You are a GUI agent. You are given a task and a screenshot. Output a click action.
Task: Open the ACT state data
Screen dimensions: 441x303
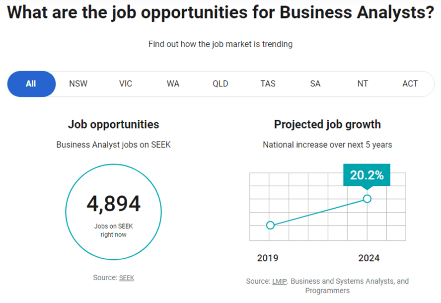tap(410, 83)
